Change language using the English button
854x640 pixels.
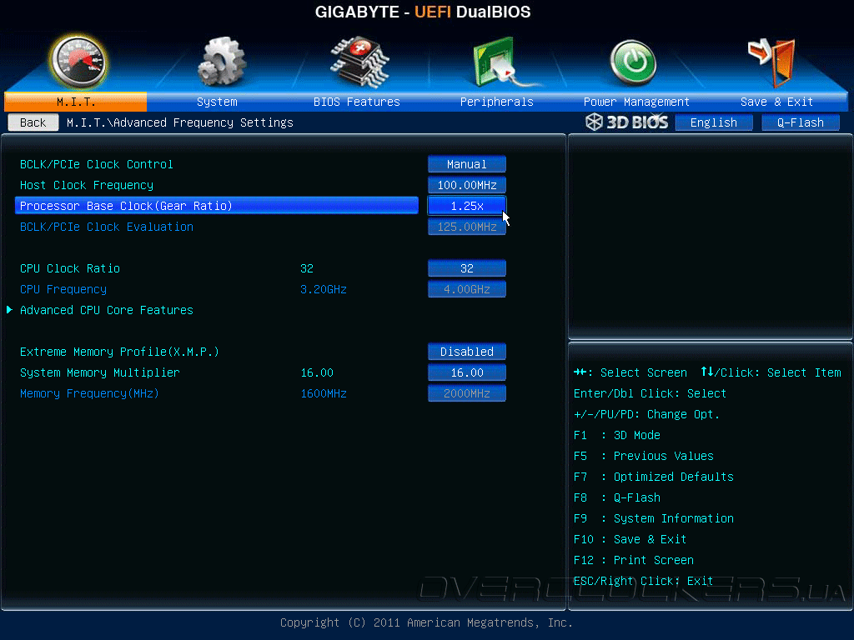pos(714,122)
